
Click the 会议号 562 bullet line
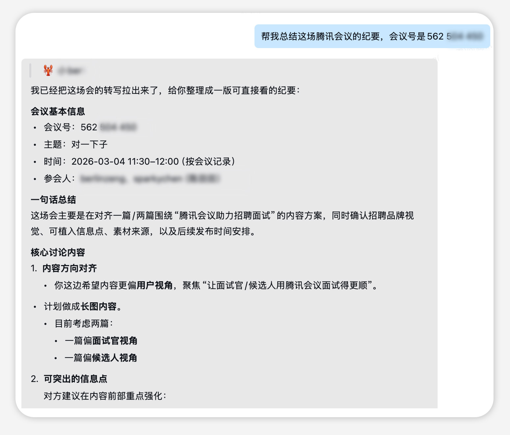click(x=90, y=127)
